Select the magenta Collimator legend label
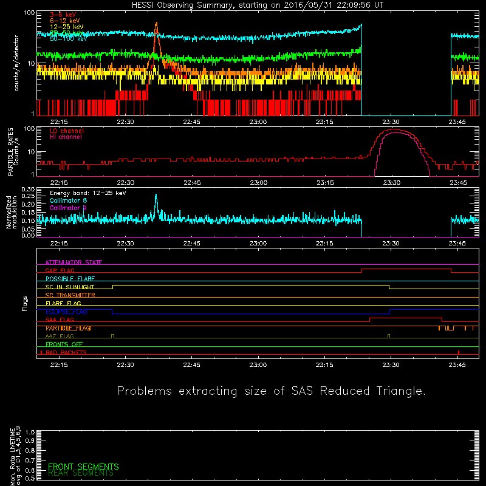Screen dimensions: 486x486 point(68,208)
